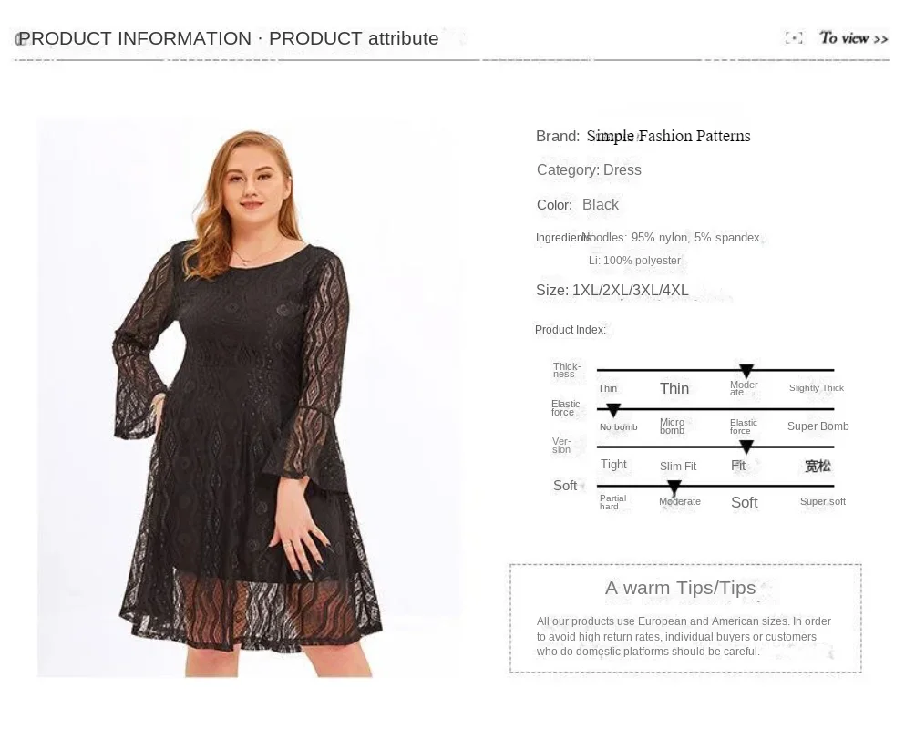Pick the "Tight" version label

point(613,465)
